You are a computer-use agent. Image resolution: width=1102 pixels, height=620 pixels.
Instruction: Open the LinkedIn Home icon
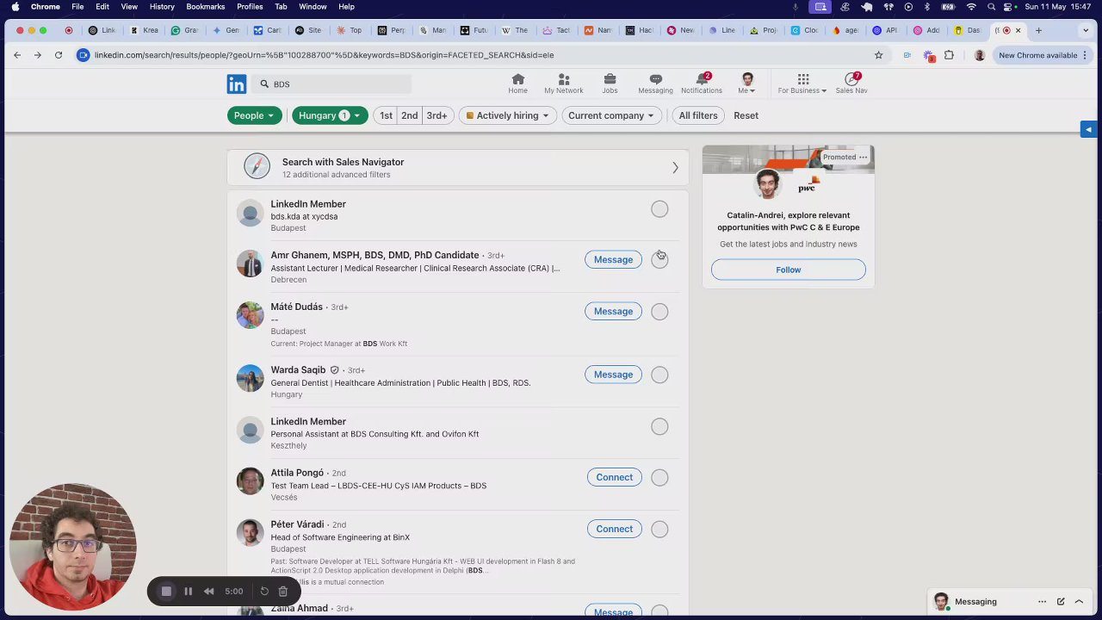[x=517, y=84]
